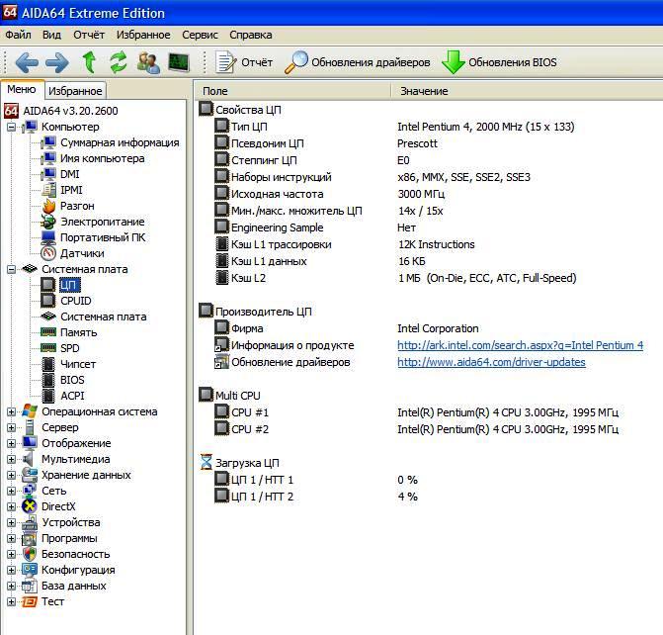Click the Forward arrow toolbar icon
The height and width of the screenshot is (635, 663).
[57, 62]
